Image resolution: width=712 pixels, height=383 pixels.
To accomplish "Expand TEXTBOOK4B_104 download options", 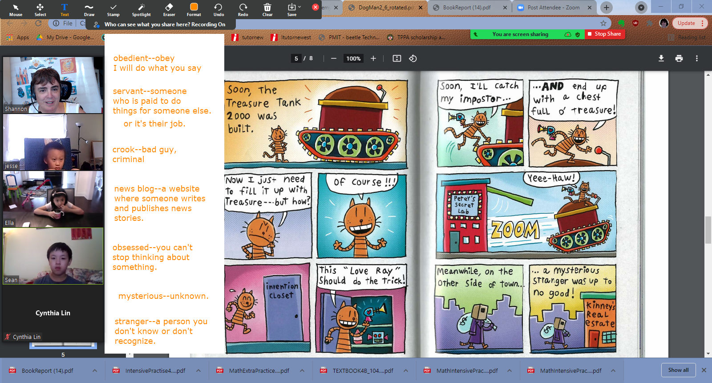I will click(406, 371).
